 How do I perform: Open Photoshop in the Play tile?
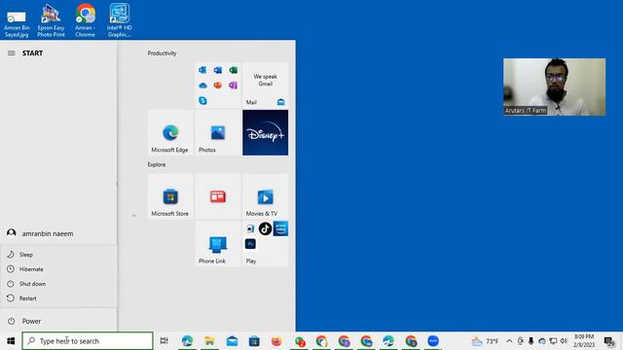250,244
